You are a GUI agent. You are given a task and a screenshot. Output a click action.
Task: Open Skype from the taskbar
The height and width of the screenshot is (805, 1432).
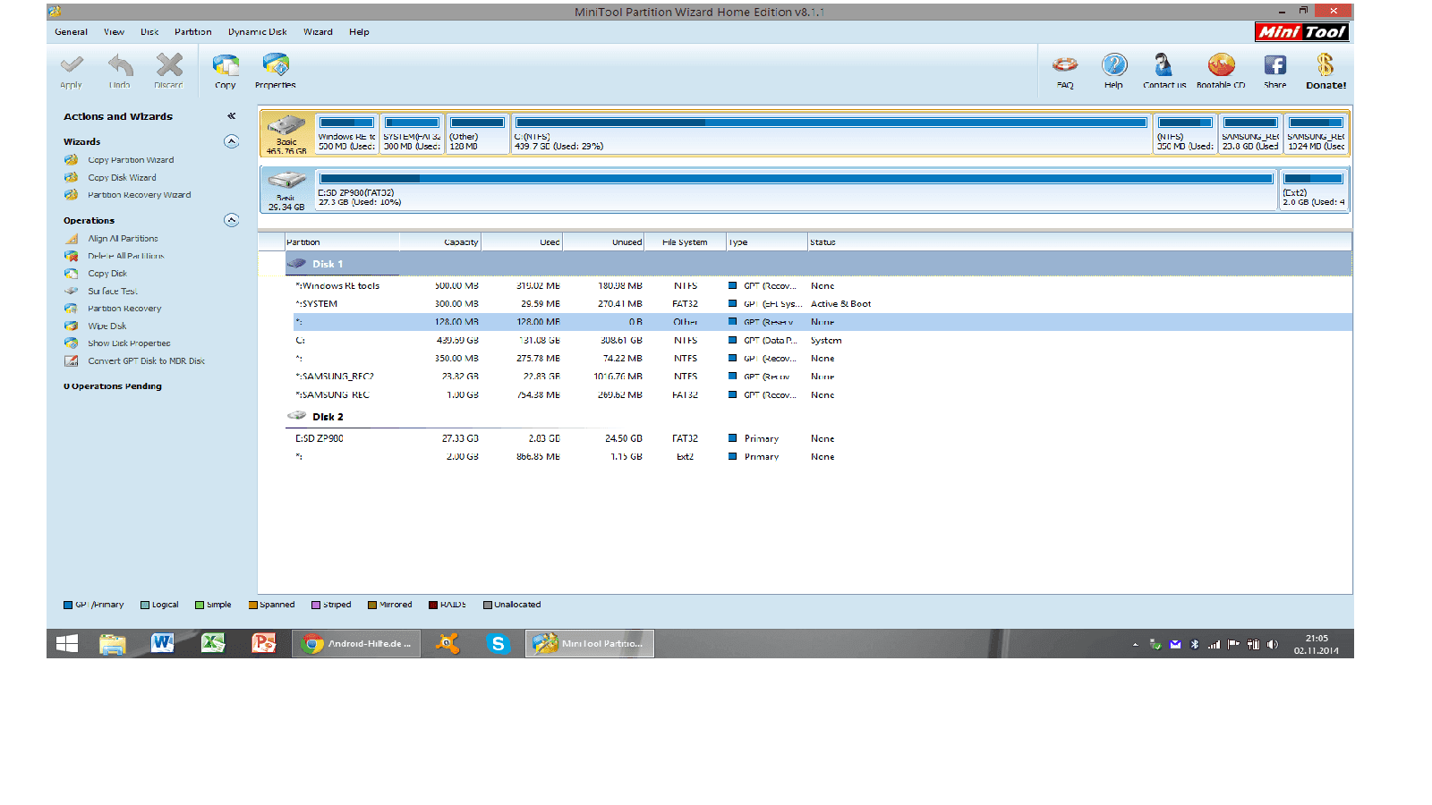coord(498,644)
